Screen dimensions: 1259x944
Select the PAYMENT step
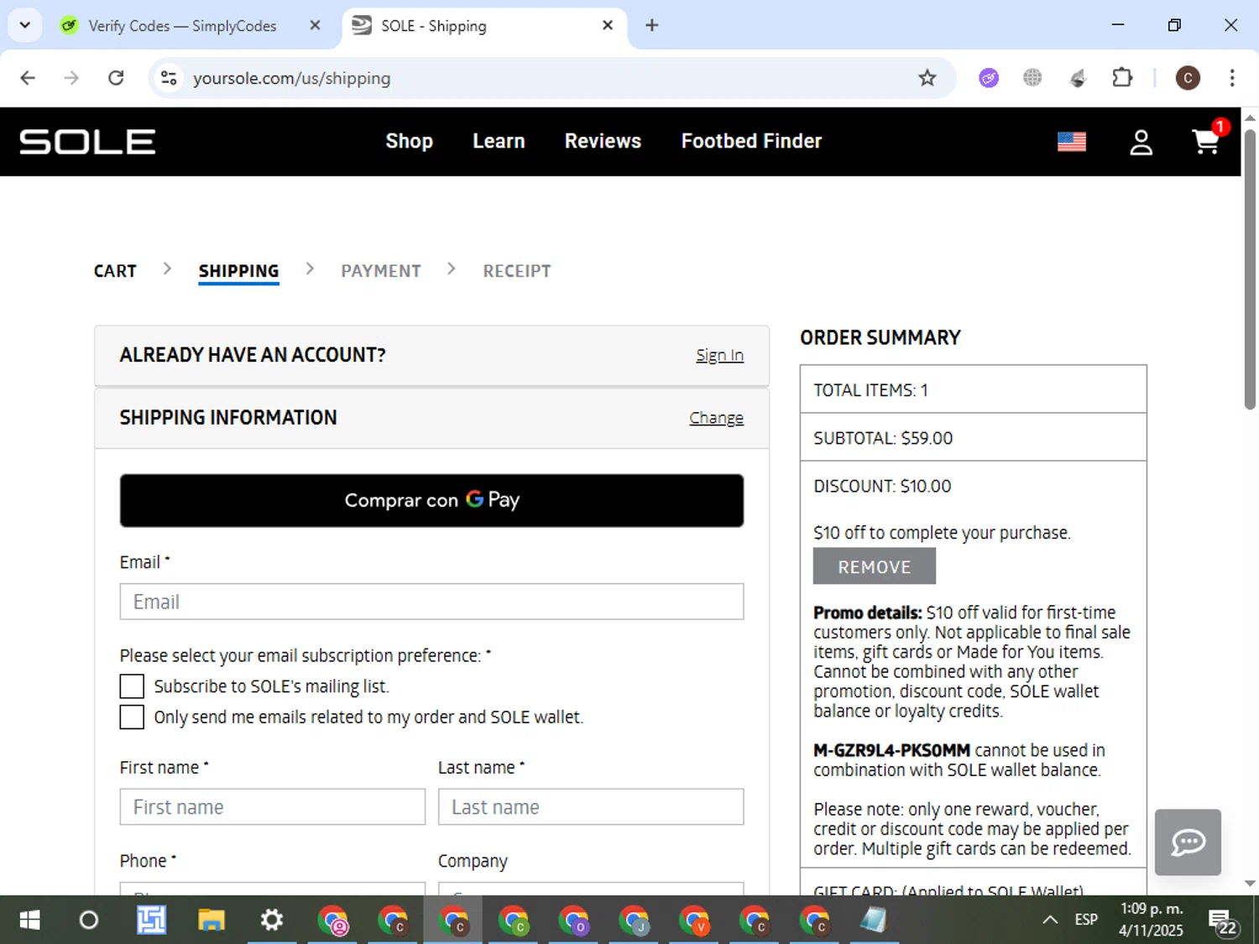(381, 271)
